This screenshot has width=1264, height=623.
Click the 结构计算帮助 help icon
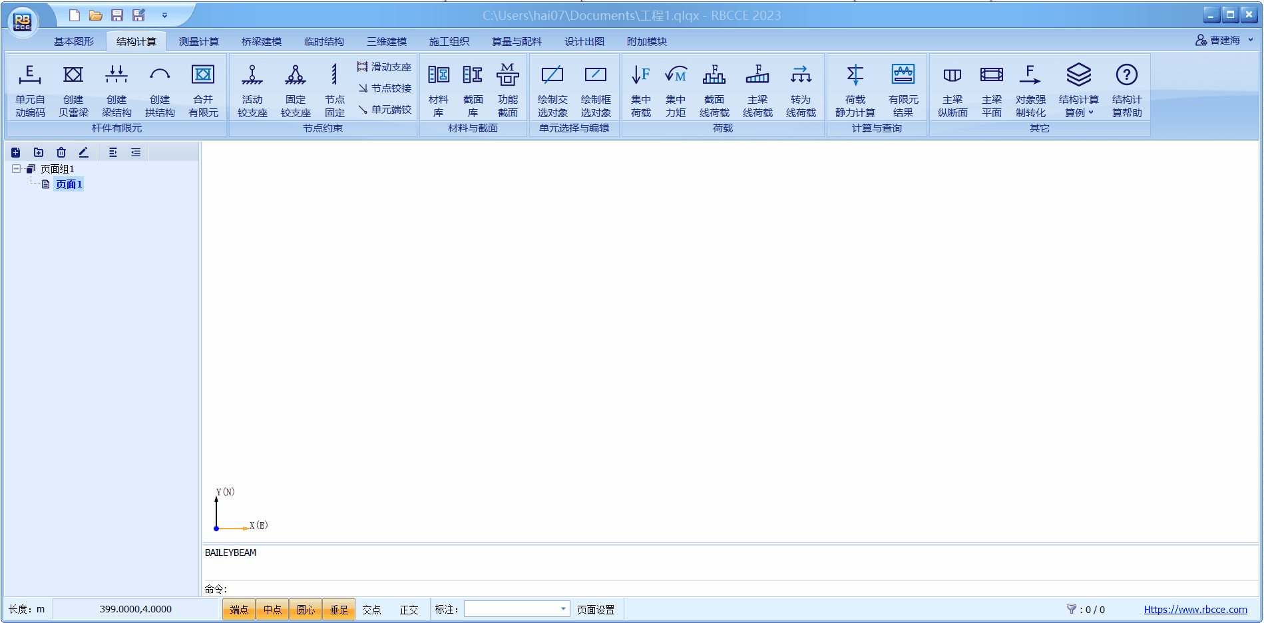click(x=1126, y=90)
